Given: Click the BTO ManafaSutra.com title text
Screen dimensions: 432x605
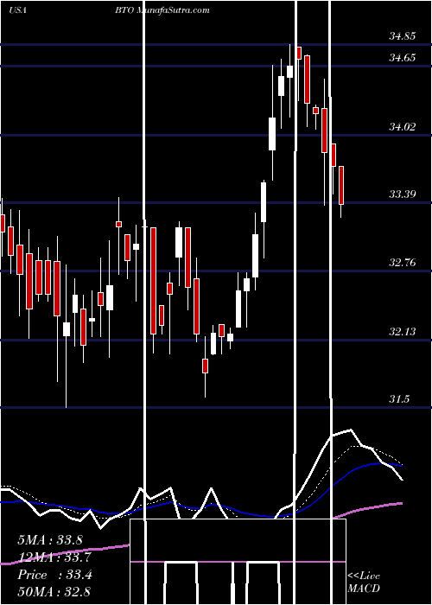Looking at the screenshot, I should point(162,10).
